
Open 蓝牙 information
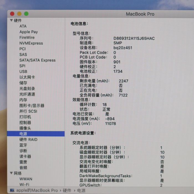23,145
